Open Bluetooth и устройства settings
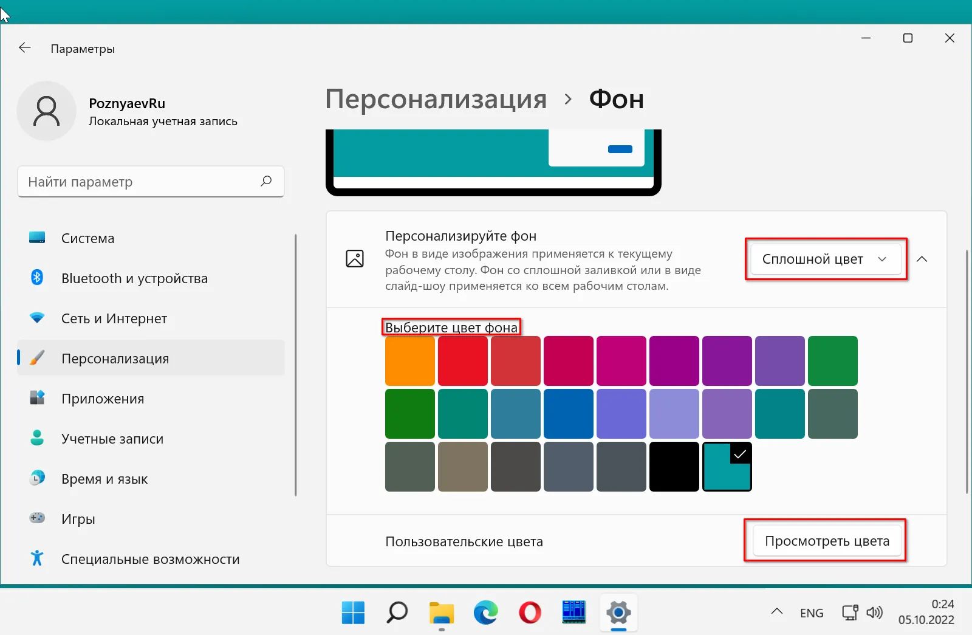The image size is (972, 635). pyautogui.click(x=134, y=278)
